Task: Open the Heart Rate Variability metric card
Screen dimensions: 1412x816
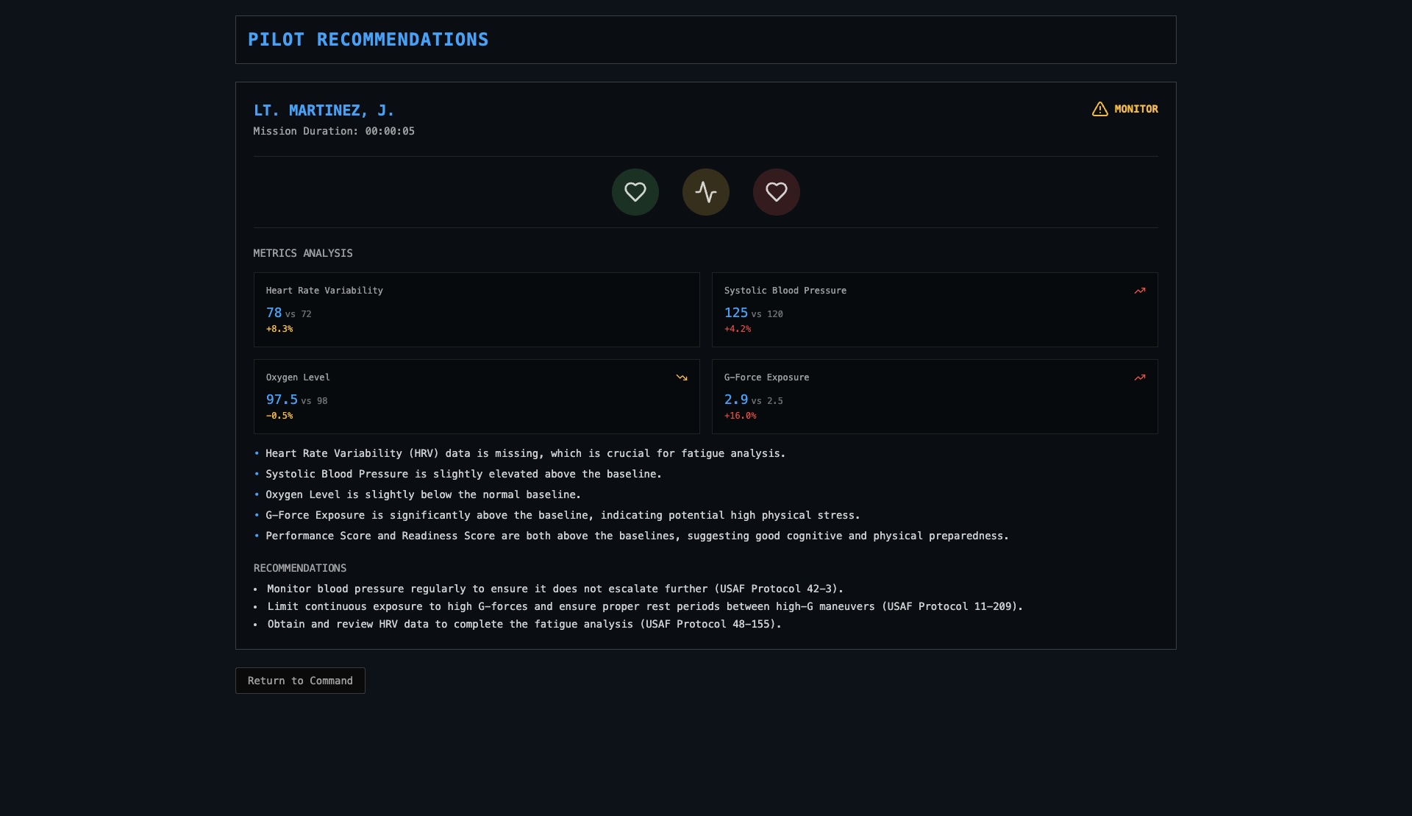Action: [476, 310]
